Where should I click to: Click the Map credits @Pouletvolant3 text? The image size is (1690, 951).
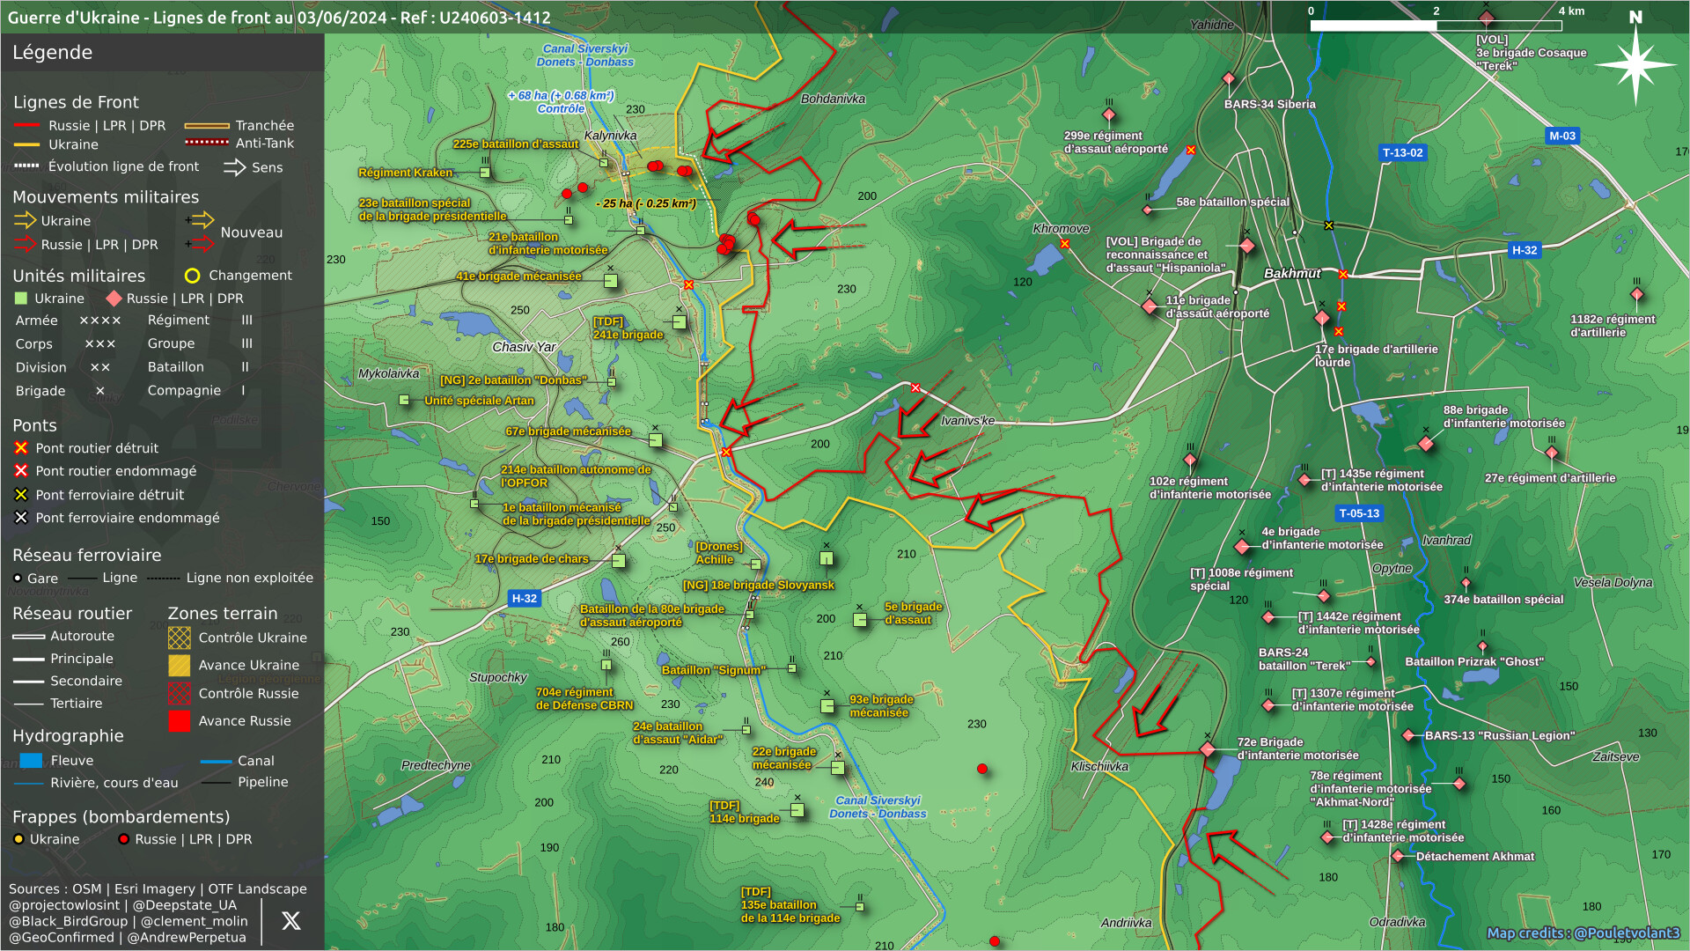(x=1583, y=933)
